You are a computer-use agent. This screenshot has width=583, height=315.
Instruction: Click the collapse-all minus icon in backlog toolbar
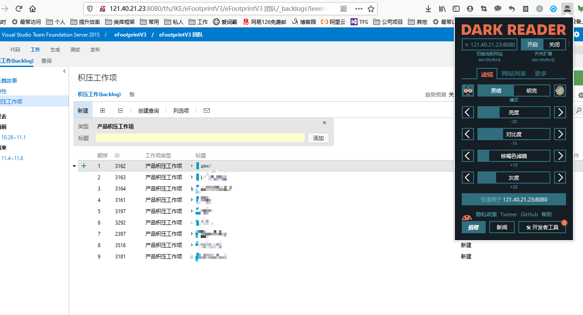pyautogui.click(x=120, y=111)
